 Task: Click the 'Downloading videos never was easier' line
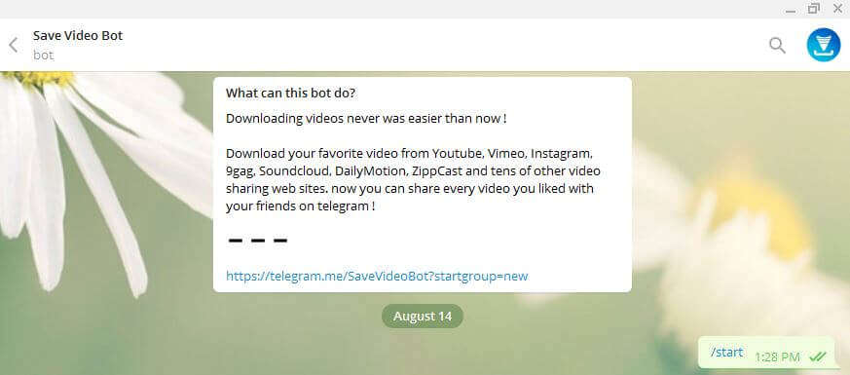point(366,119)
